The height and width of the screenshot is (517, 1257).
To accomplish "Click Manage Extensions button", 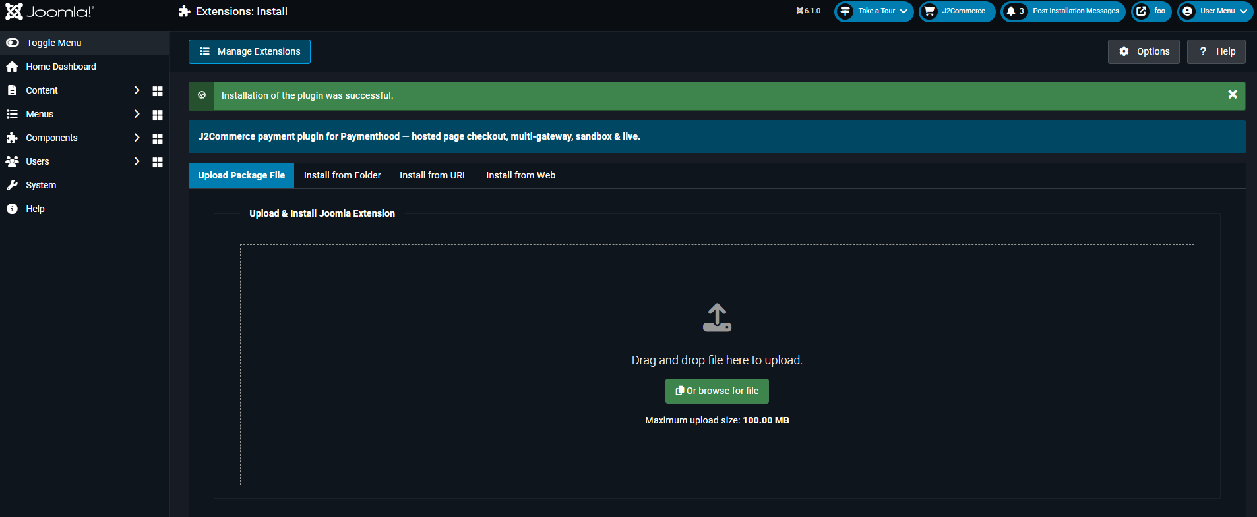I will point(249,51).
